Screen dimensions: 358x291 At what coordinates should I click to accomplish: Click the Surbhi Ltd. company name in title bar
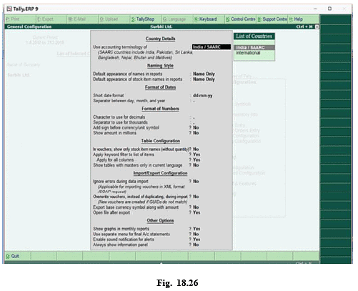161,26
